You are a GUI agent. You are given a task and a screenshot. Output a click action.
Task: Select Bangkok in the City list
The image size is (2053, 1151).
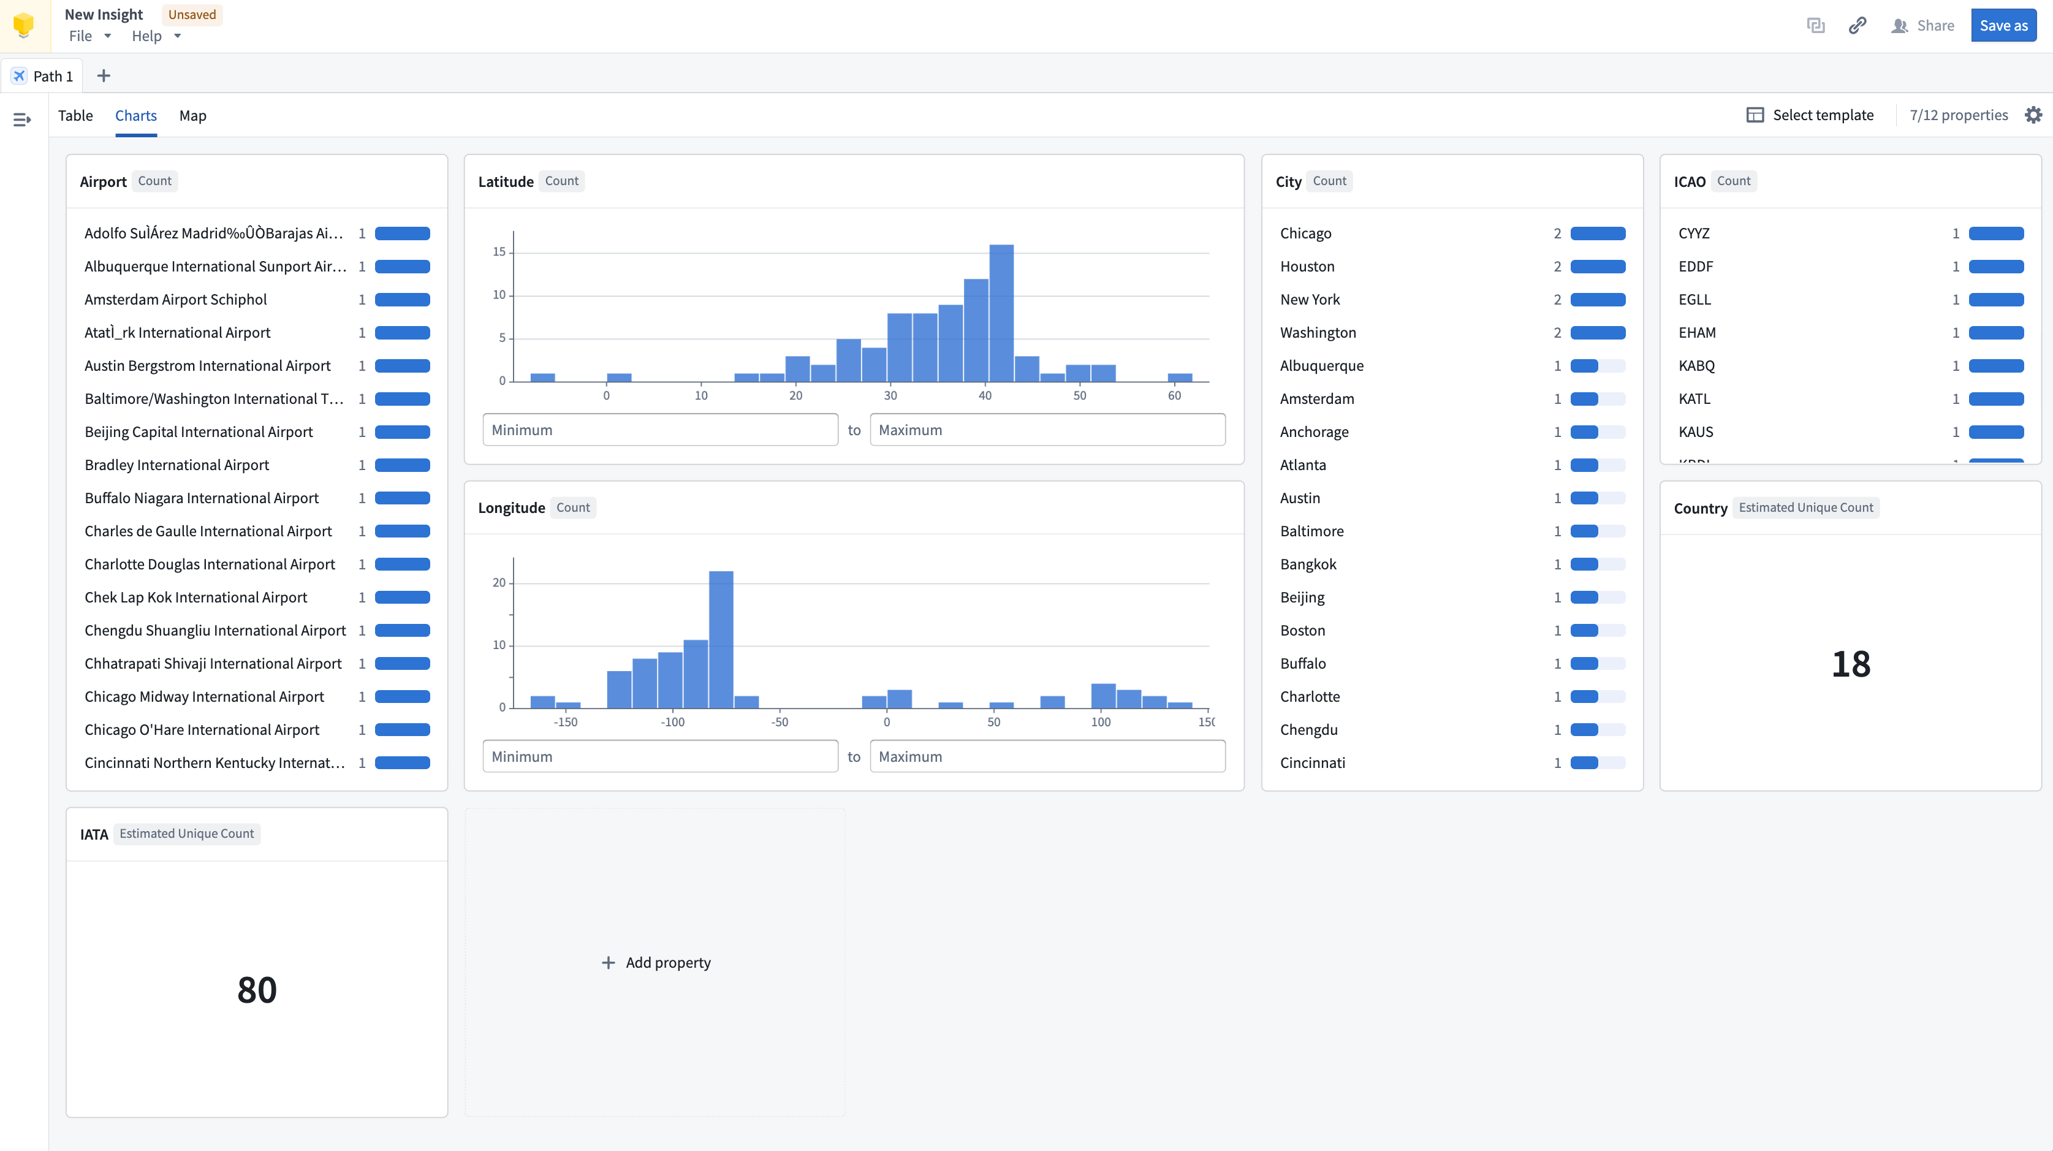click(x=1452, y=564)
